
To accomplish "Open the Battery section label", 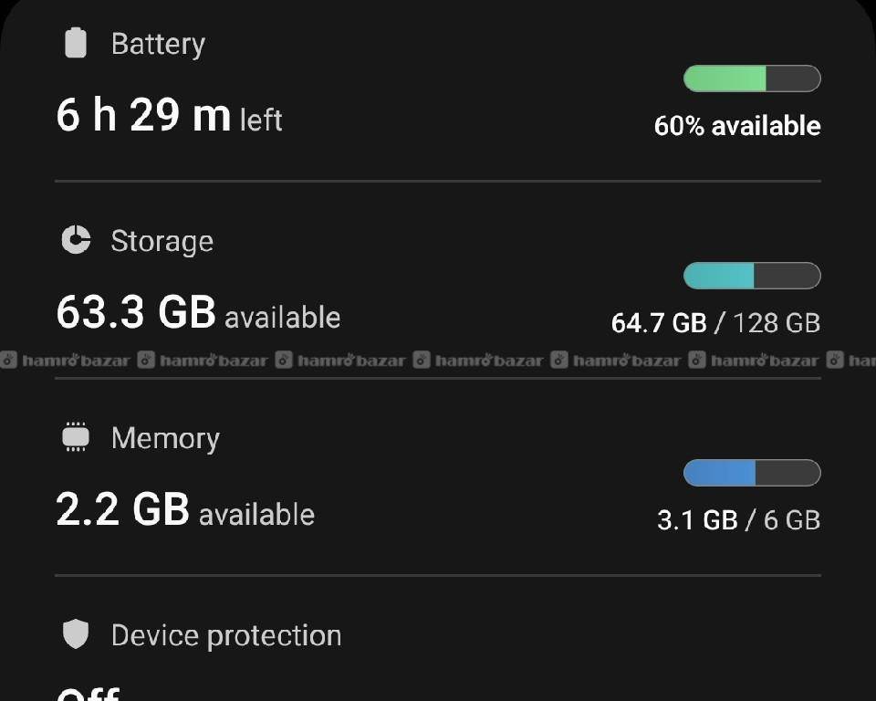I will [158, 44].
